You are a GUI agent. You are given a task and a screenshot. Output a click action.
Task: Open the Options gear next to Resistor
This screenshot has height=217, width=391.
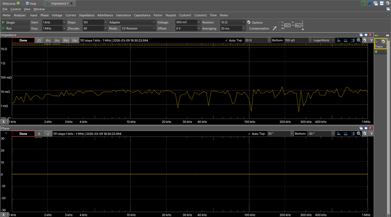coord(249,23)
